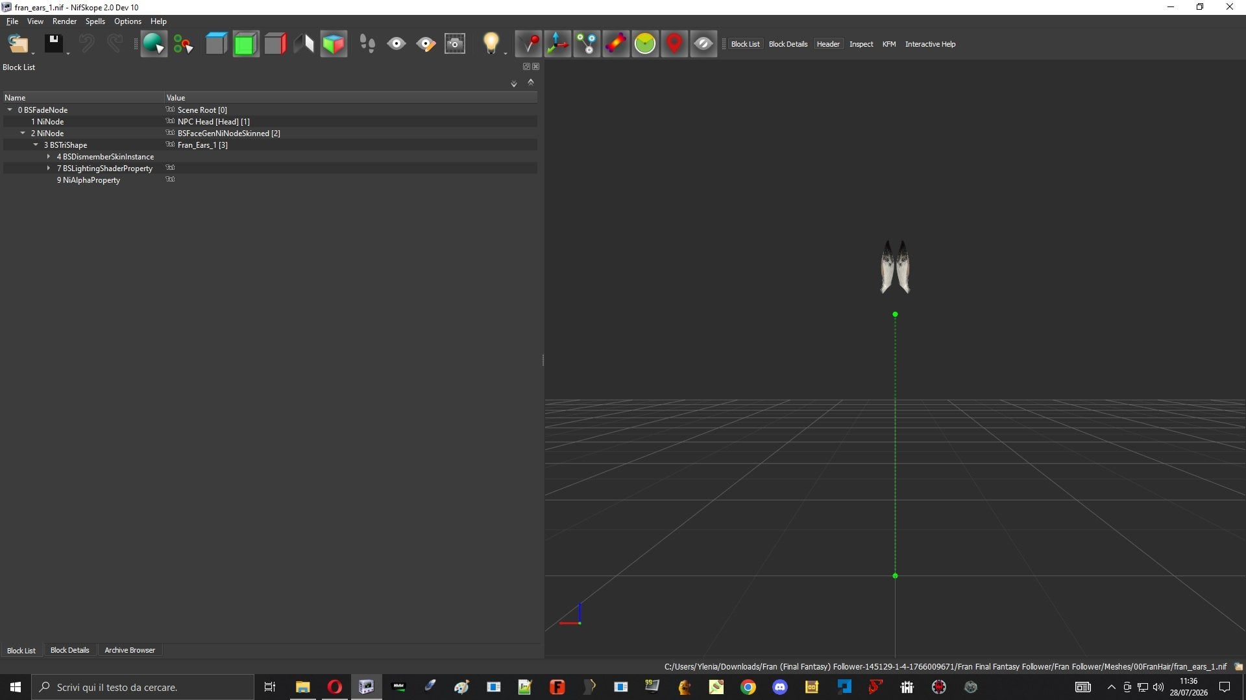This screenshot has height=700, width=1246.
Task: Click the Windows search box
Action: coord(142,687)
